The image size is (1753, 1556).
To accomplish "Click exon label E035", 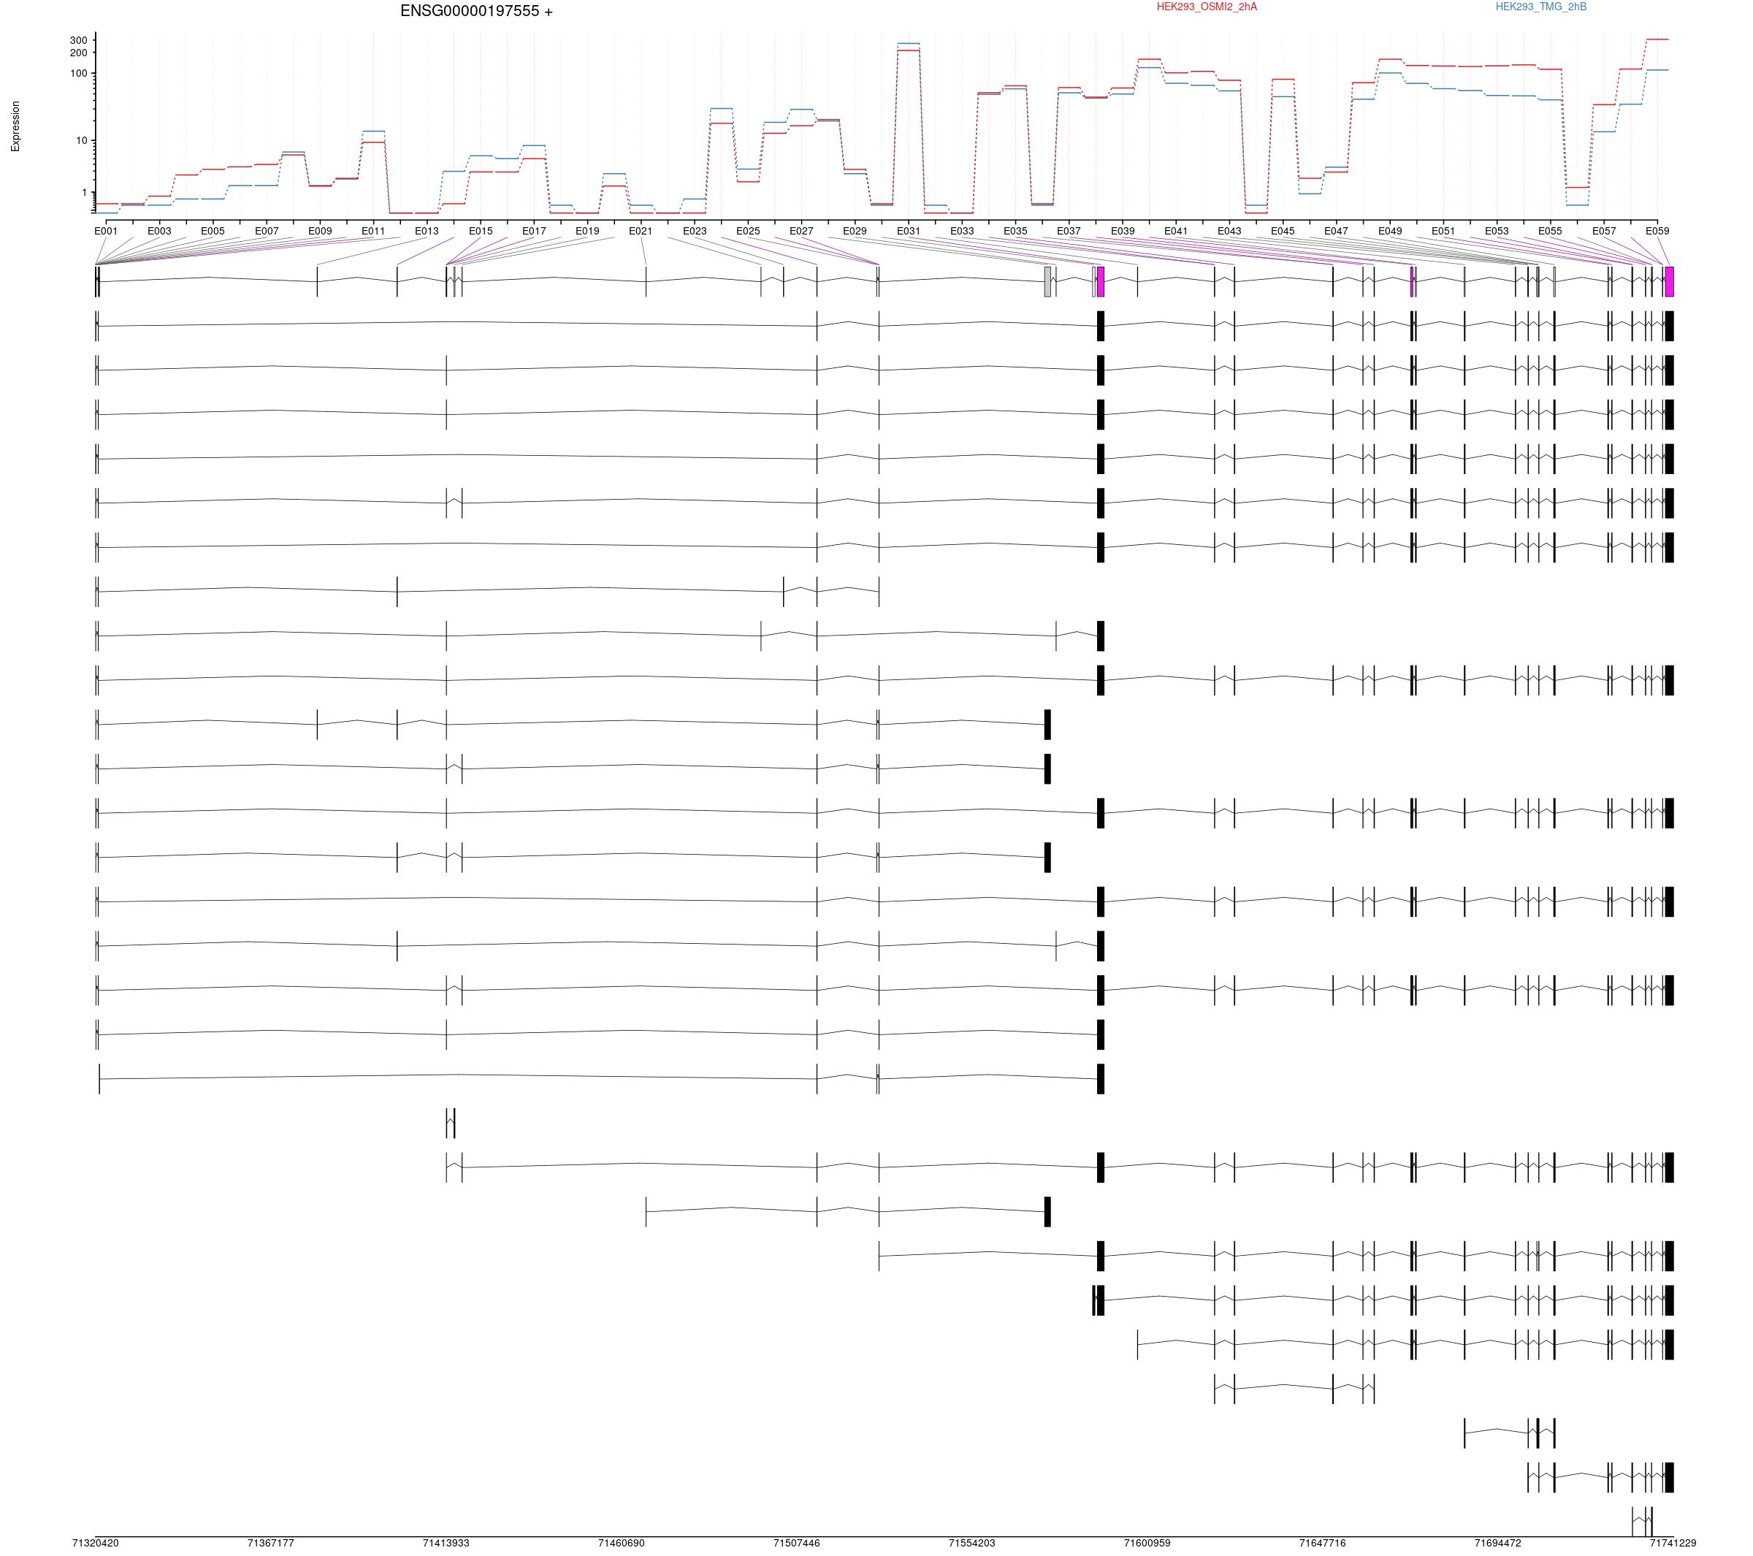I will [x=1015, y=231].
